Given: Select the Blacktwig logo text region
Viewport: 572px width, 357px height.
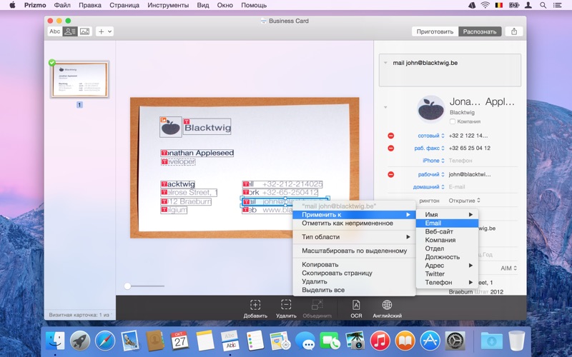Looking at the screenshot, I should (x=207, y=127).
